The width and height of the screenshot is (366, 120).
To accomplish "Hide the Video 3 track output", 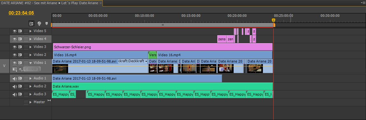I will (x=14, y=47).
